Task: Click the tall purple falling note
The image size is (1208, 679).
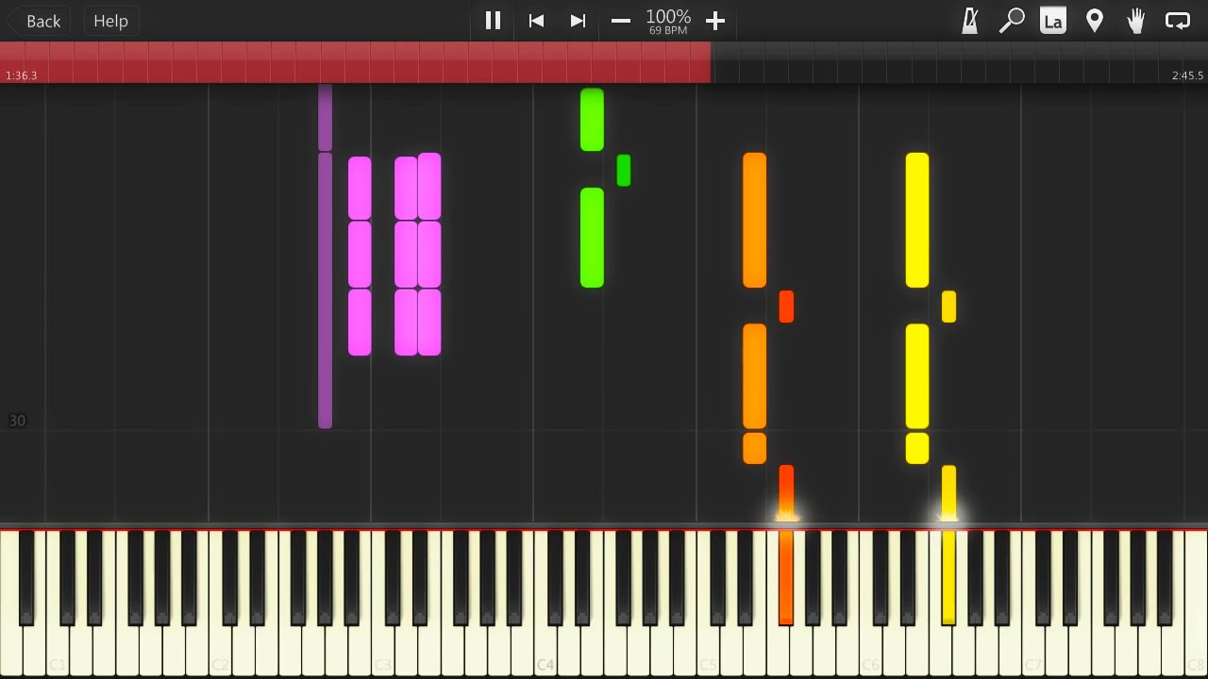Action: (x=325, y=290)
